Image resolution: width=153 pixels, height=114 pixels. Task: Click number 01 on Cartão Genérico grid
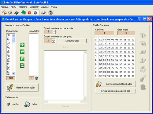(96, 40)
